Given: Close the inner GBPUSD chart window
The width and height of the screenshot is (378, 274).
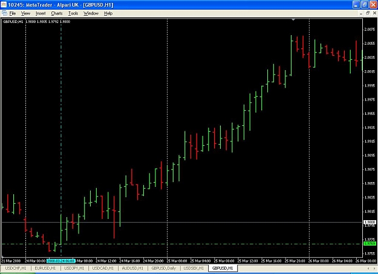Looking at the screenshot, I should click(x=374, y=13).
